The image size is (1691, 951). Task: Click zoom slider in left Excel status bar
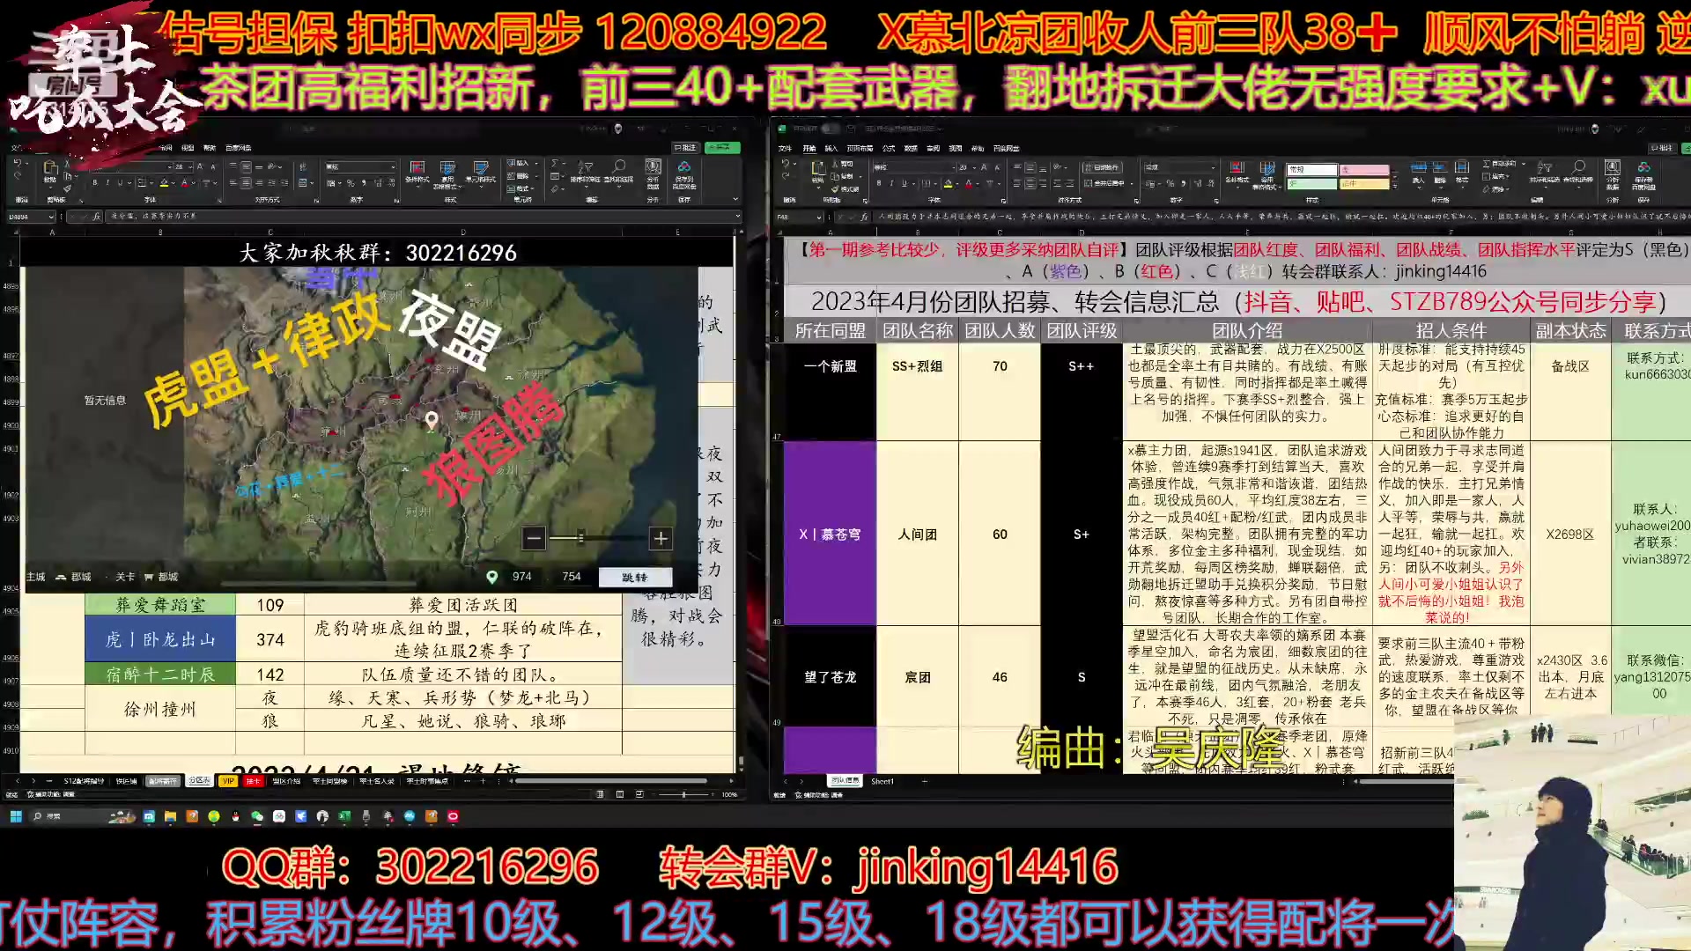pos(683,794)
